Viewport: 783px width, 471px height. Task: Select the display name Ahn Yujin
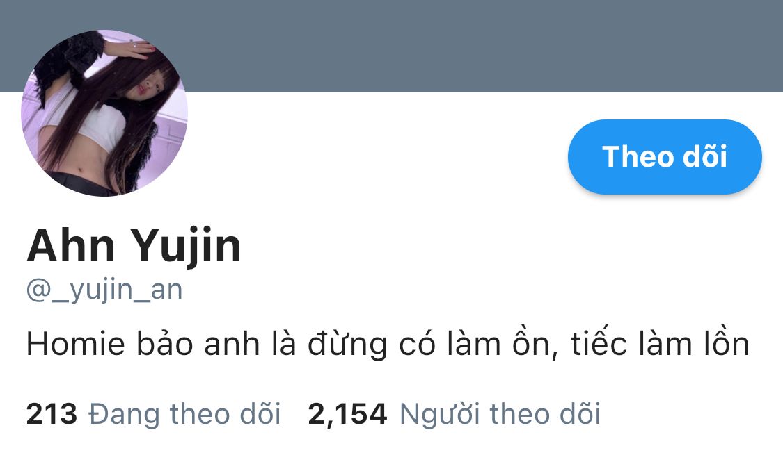pyautogui.click(x=134, y=245)
